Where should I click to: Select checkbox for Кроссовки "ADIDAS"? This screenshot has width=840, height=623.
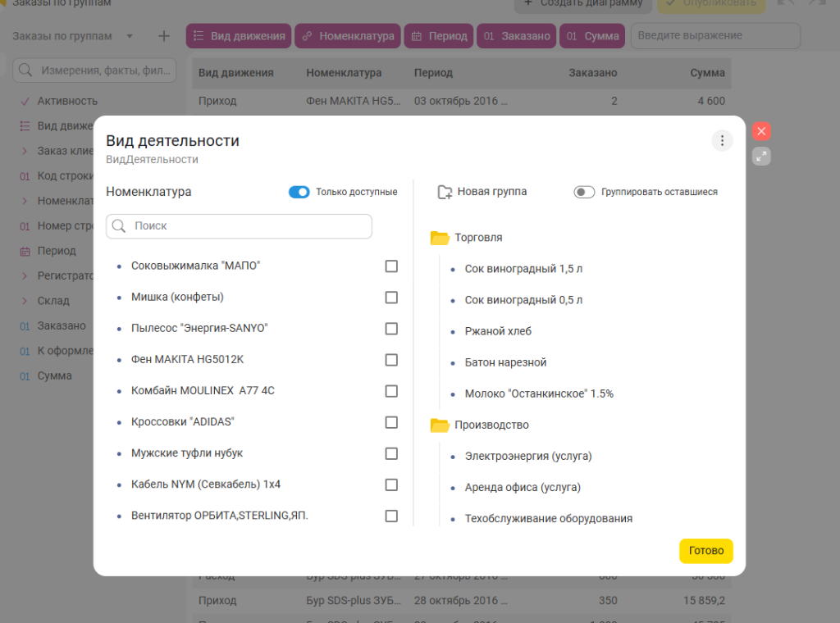[391, 422]
